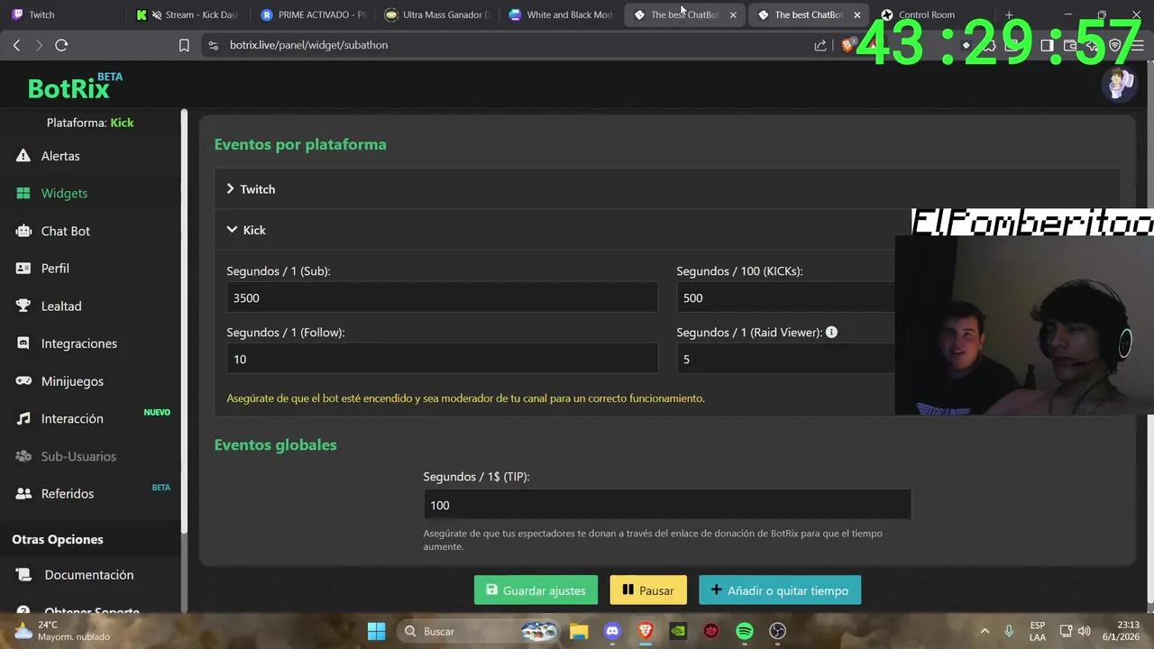Click the Raid Viewer info icon
Screen dimensions: 1154x649
click(x=831, y=332)
